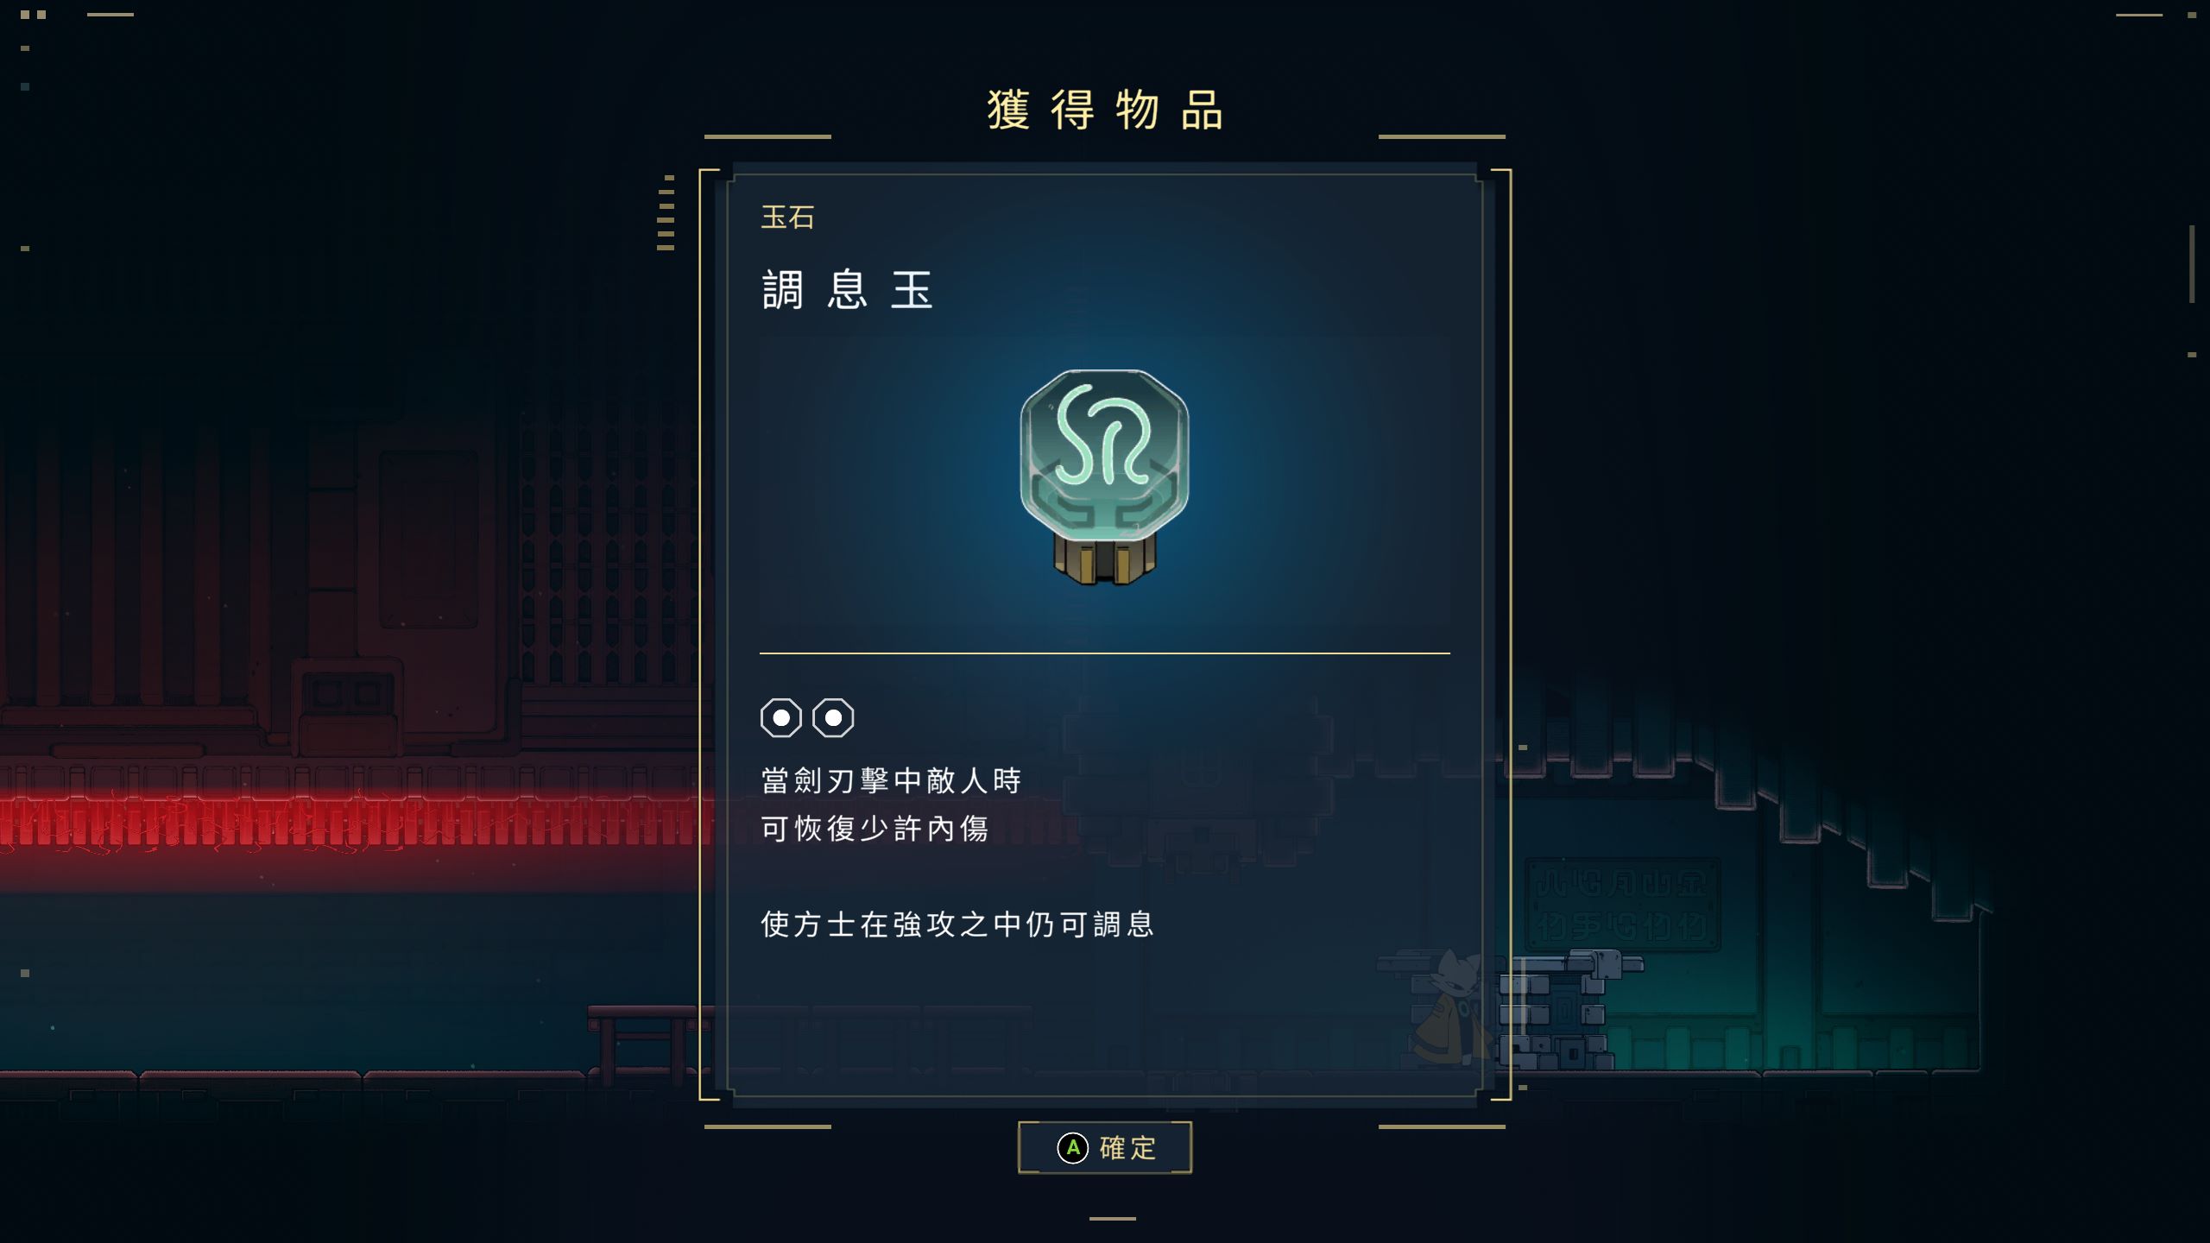
Task: Click the green A controller glyph
Action: 1073,1148
